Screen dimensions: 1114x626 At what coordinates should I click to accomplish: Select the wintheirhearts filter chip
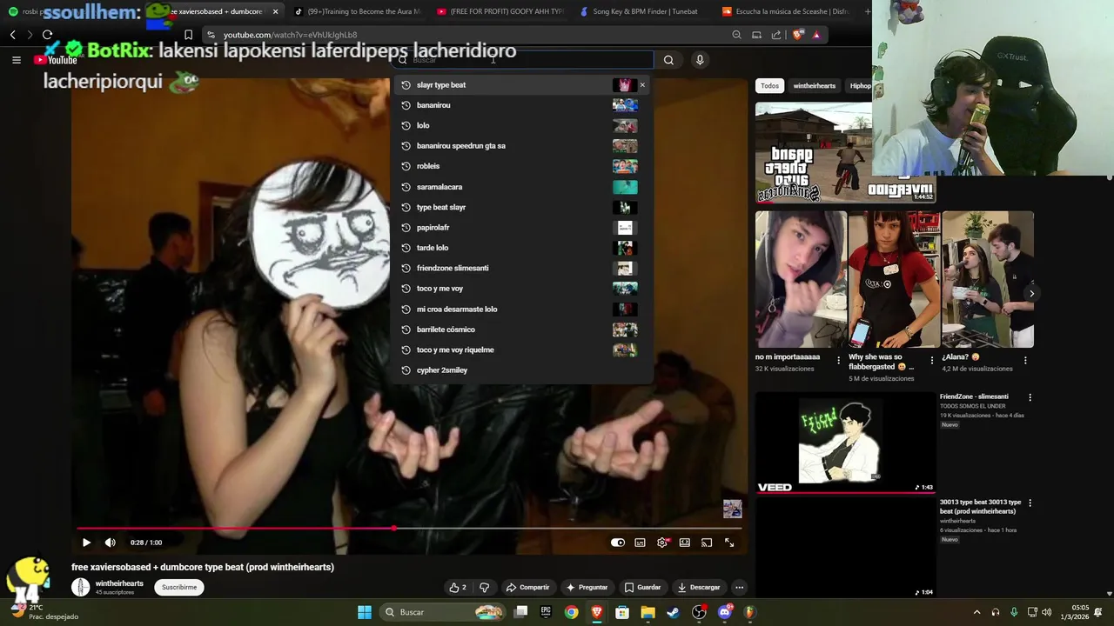[x=815, y=86]
